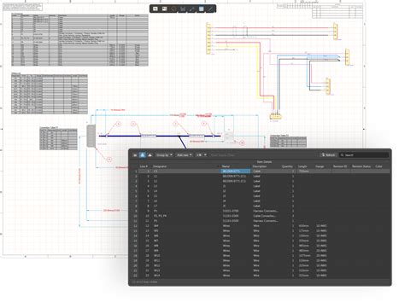
Task: Select the P5 designator row
Action: coord(156,221)
